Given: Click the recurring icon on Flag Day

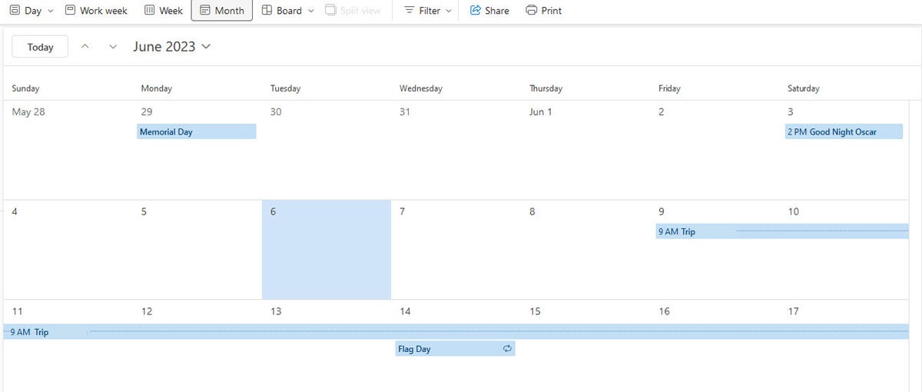Looking at the screenshot, I should pos(507,349).
